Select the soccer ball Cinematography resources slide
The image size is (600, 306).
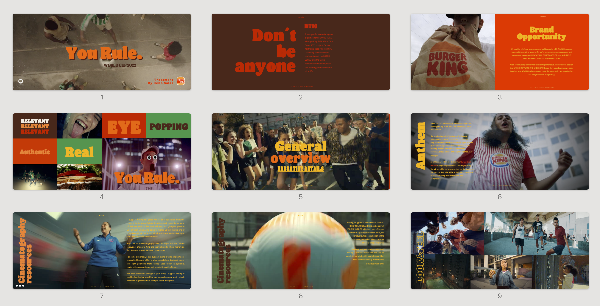point(301,251)
